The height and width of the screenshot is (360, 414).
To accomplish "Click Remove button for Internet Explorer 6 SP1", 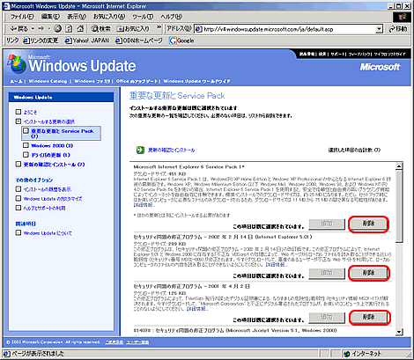I will pos(368,224).
